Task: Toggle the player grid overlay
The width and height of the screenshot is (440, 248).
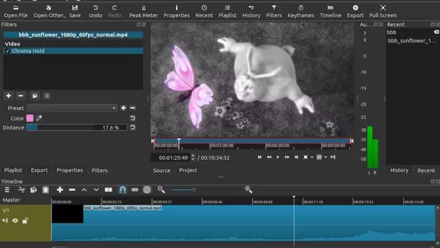Action: coord(319,157)
